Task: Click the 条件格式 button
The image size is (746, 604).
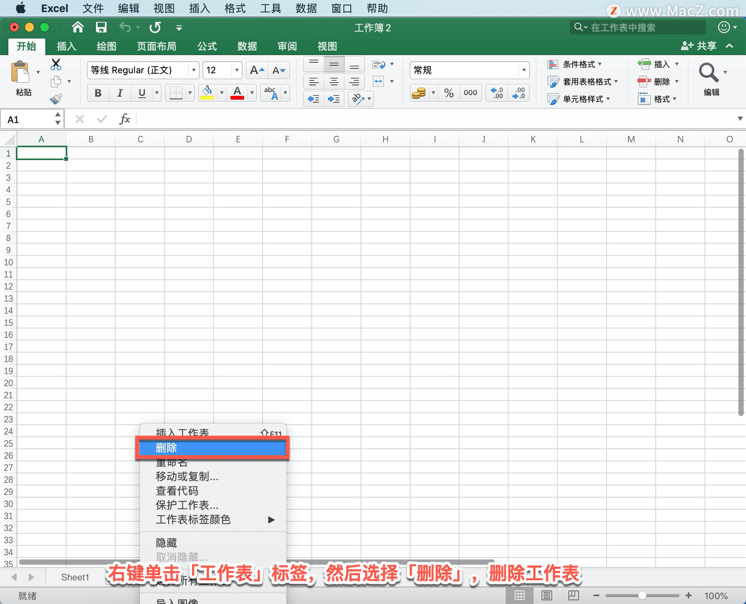Action: (x=575, y=64)
